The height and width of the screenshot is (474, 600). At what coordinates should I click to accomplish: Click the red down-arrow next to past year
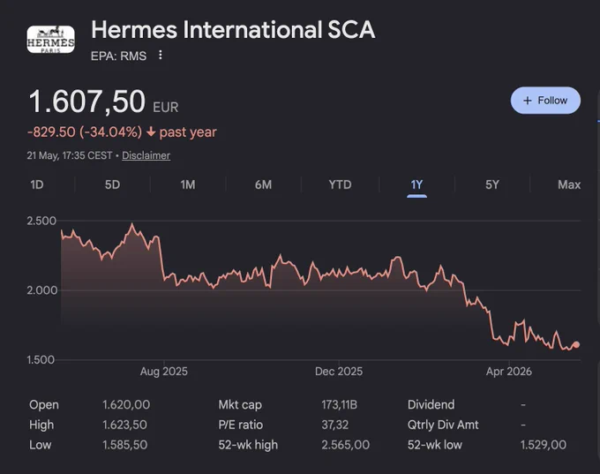pos(151,132)
